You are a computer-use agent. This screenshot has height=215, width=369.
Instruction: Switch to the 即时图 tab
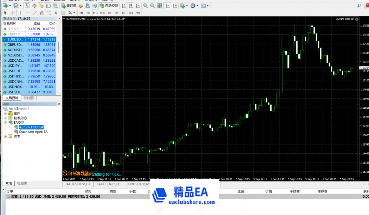(28, 98)
